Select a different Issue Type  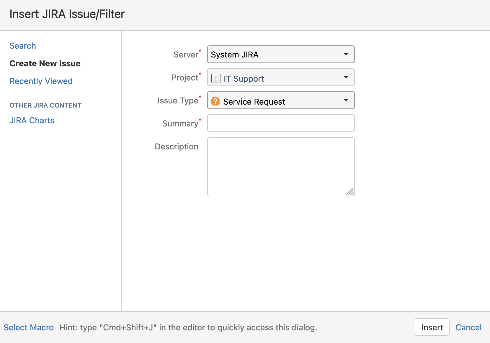coord(280,100)
